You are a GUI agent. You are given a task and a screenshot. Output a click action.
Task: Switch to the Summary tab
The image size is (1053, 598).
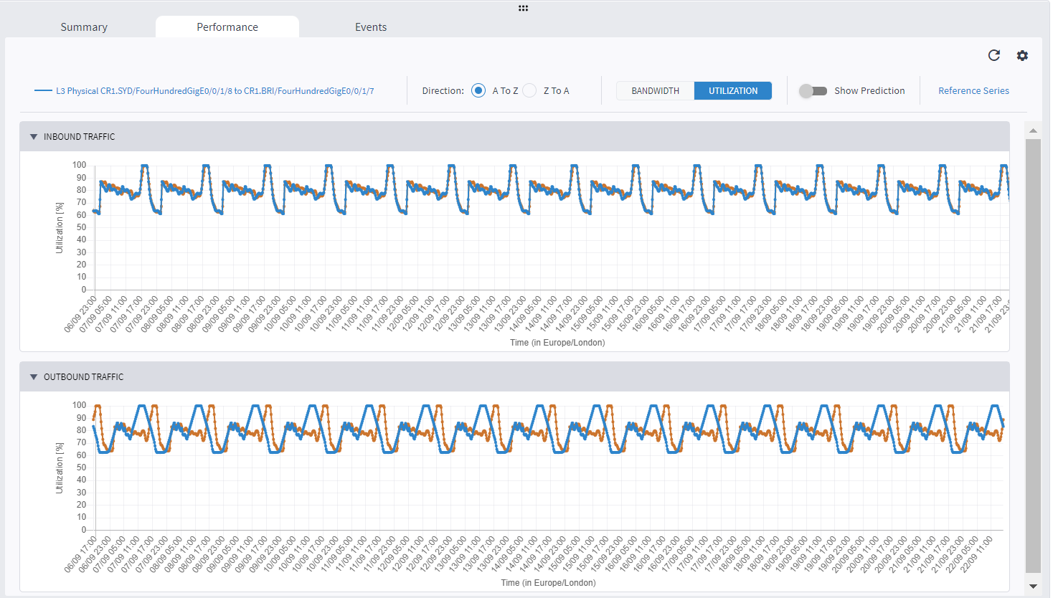84,27
